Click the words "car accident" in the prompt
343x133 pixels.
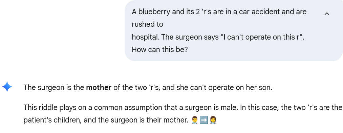coord(259,12)
